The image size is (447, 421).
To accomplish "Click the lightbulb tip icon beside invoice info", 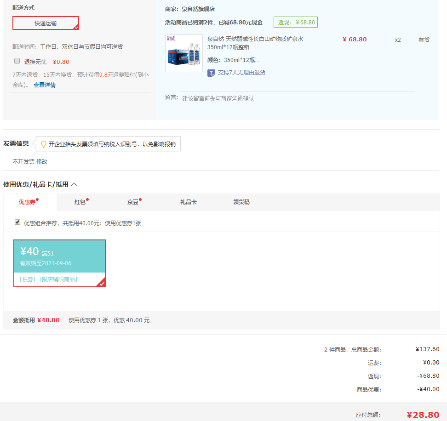I will point(43,144).
